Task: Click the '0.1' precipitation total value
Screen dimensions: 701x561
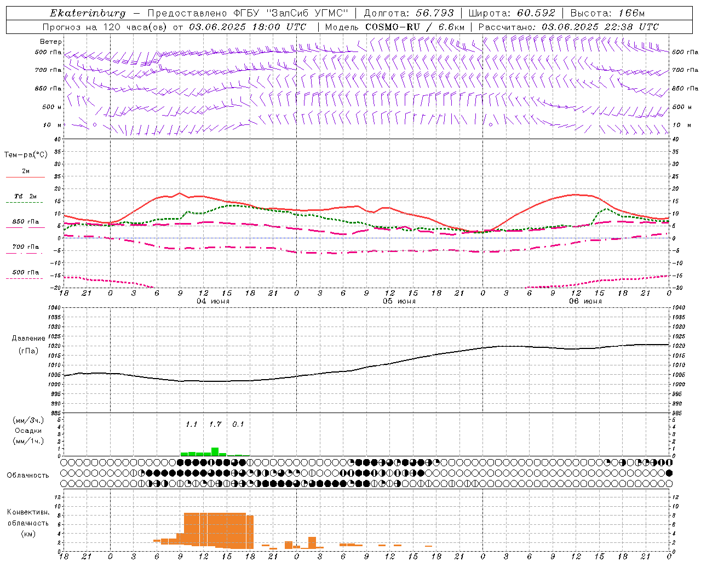Action: 238,425
